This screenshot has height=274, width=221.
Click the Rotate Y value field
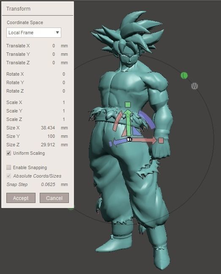pyautogui.click(x=64, y=82)
